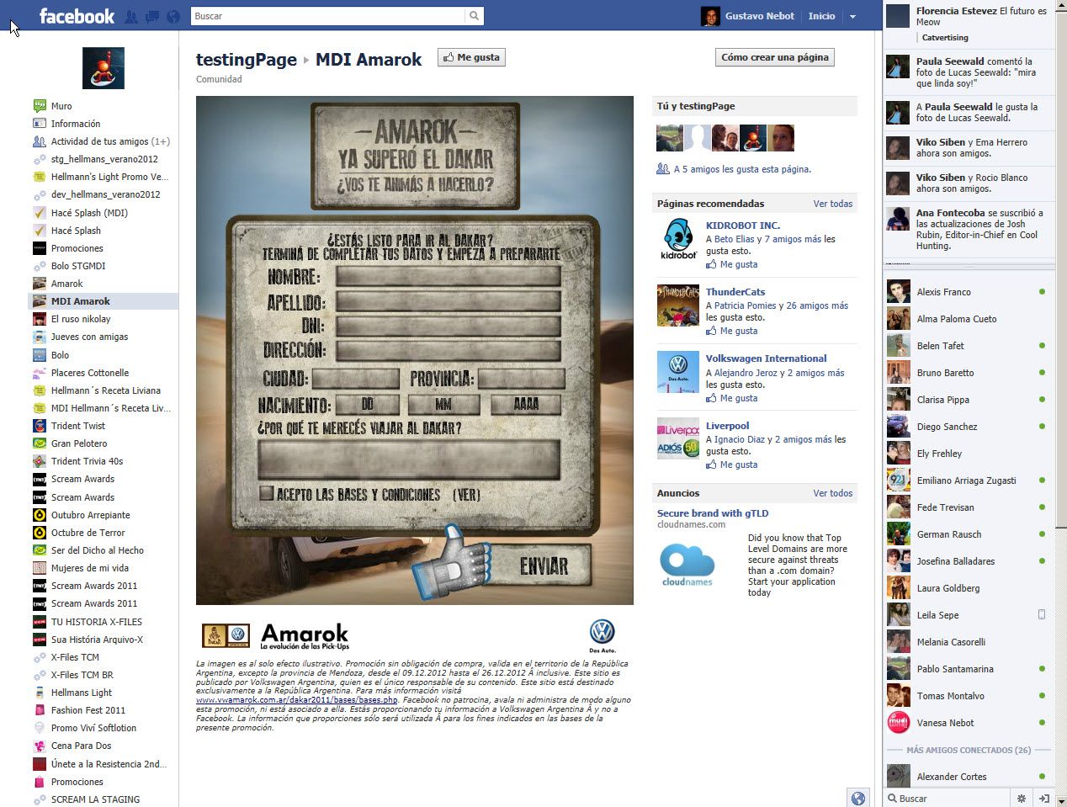The height and width of the screenshot is (807, 1067).
Task: Click the Volkswagen Das Auto logo below the form
Action: [x=603, y=636]
